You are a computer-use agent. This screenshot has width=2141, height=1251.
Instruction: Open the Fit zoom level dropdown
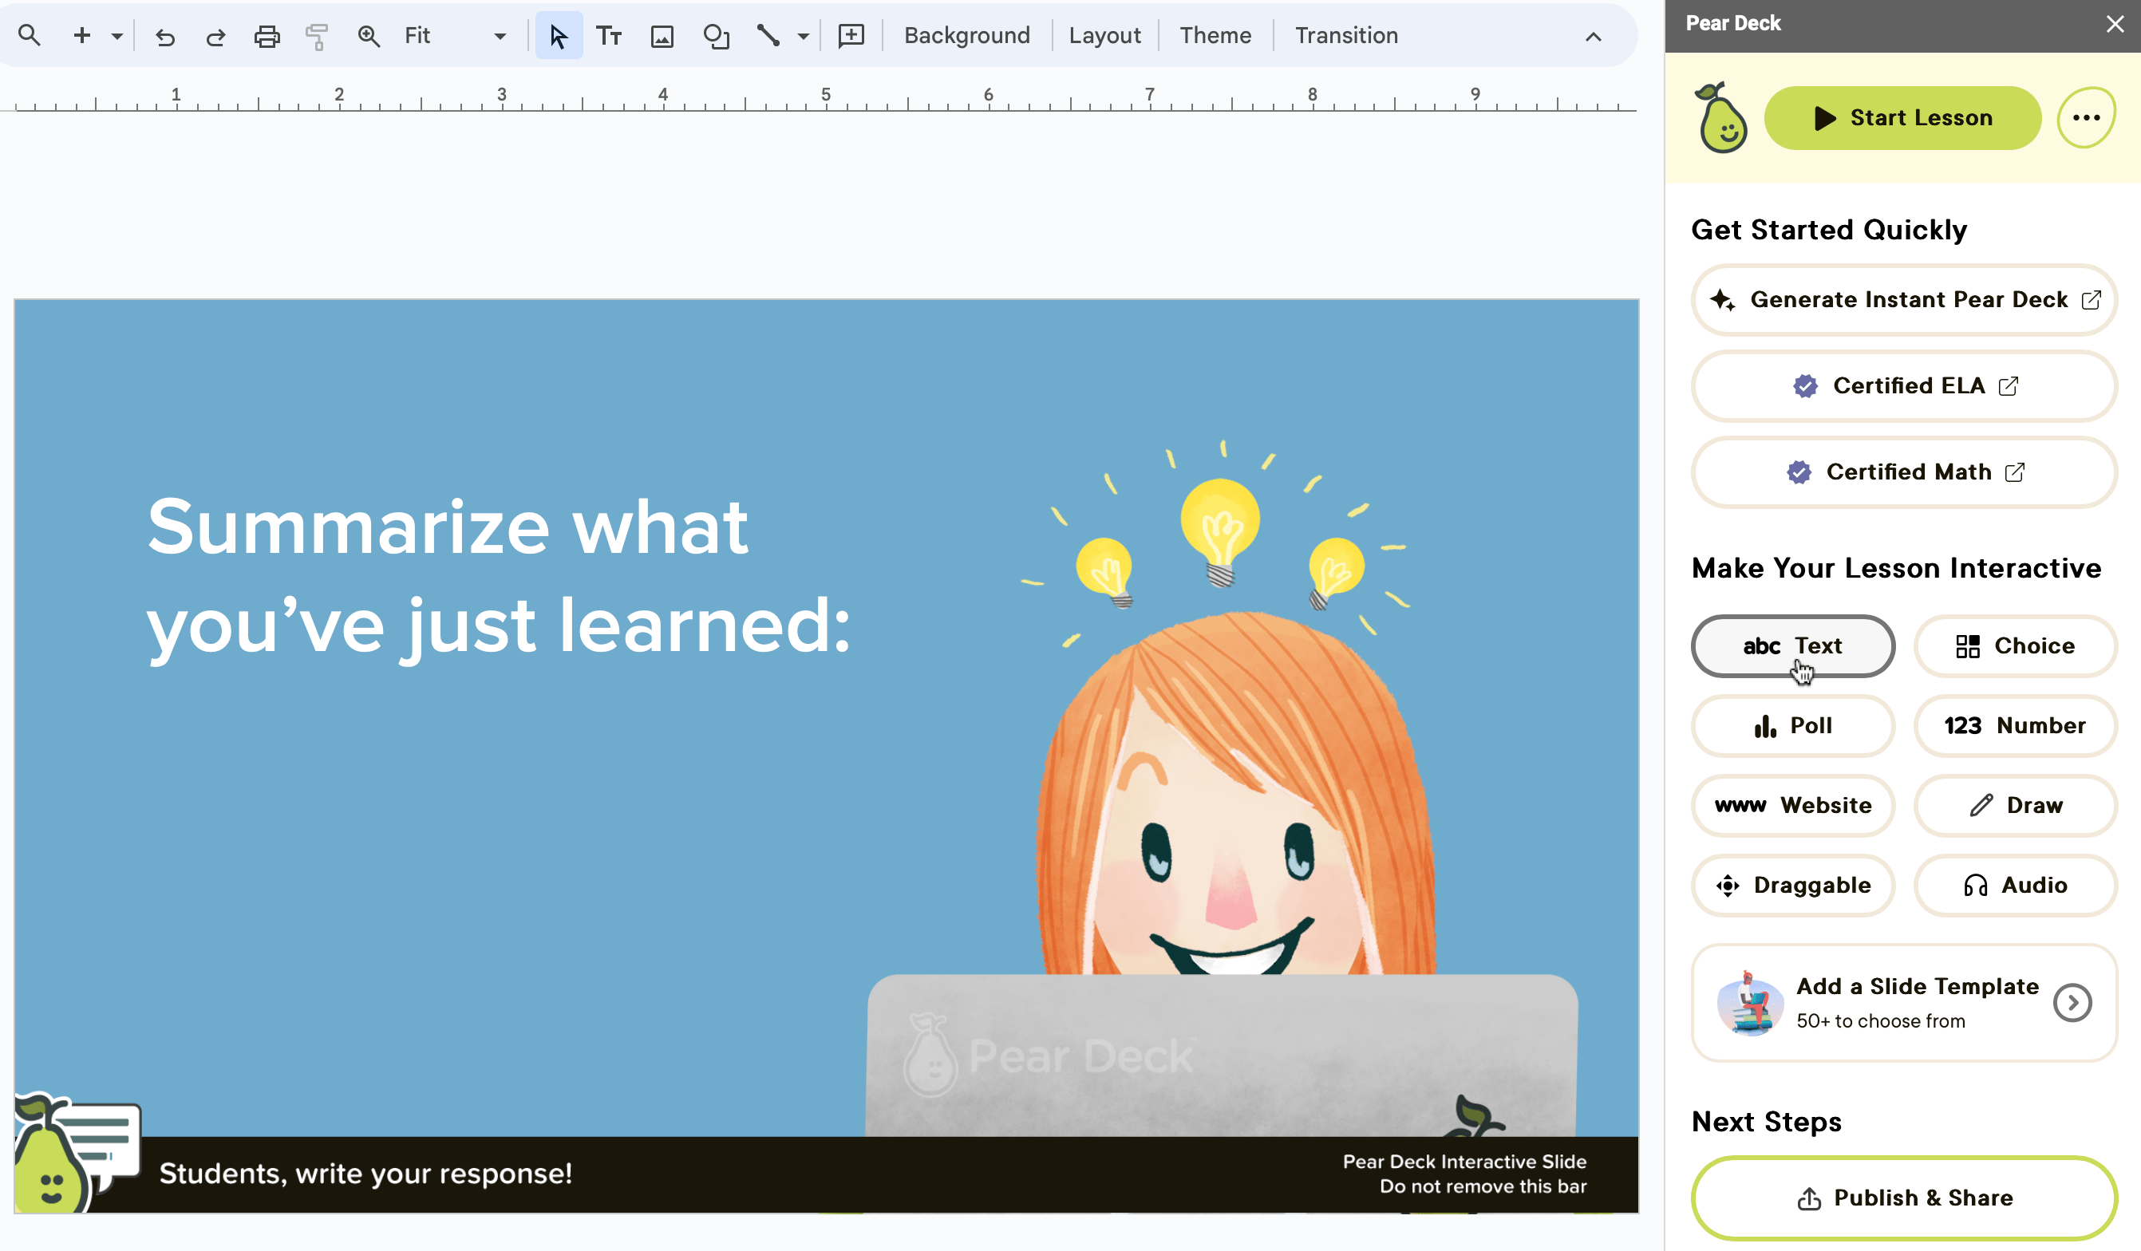coord(456,36)
